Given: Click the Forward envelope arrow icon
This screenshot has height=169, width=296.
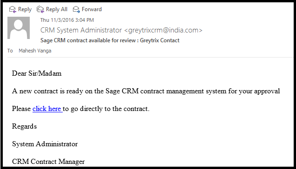Looking at the screenshot, I should point(76,9).
